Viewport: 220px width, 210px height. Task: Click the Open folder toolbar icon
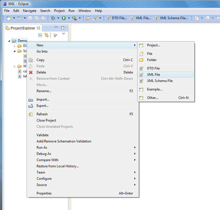88,18
